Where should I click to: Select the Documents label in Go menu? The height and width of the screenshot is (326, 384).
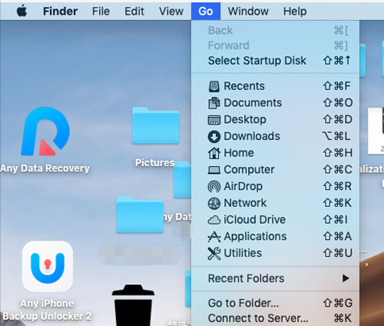253,103
